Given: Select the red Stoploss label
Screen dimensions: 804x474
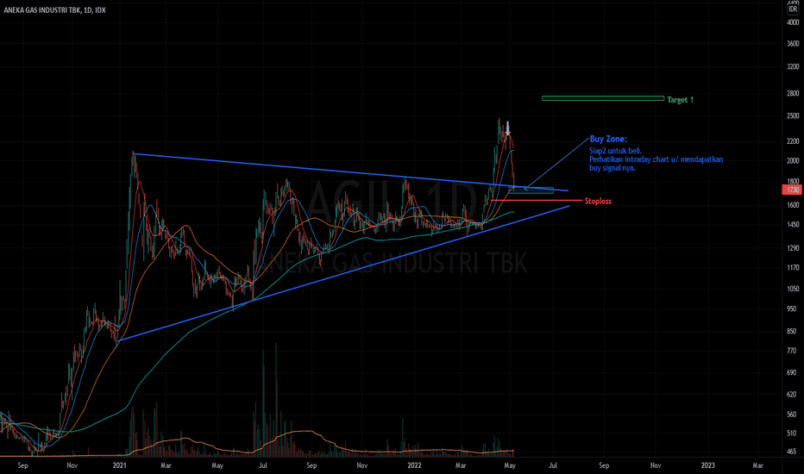Looking at the screenshot, I should click(x=598, y=202).
